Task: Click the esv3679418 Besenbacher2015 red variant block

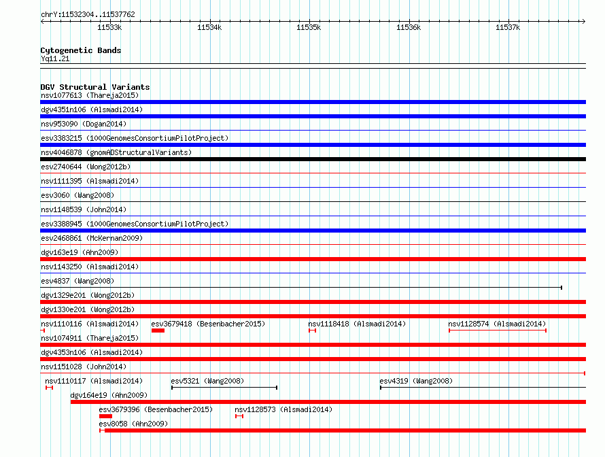Action: [158, 331]
